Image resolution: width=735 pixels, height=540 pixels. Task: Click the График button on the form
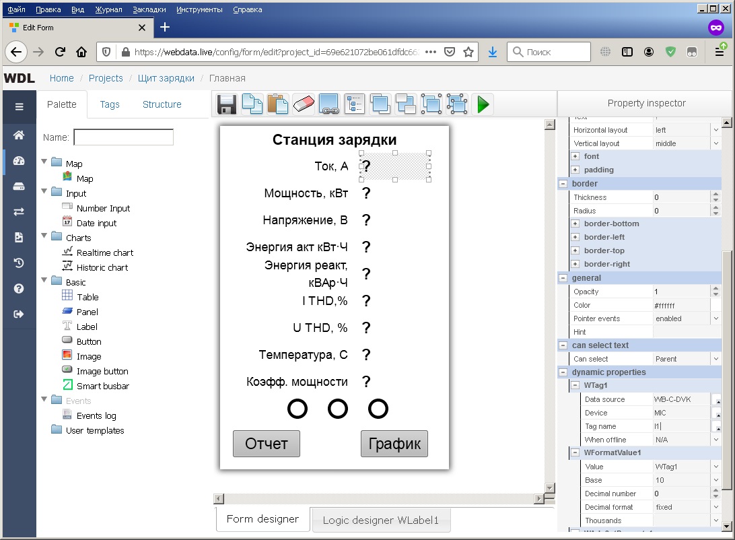pyautogui.click(x=394, y=444)
